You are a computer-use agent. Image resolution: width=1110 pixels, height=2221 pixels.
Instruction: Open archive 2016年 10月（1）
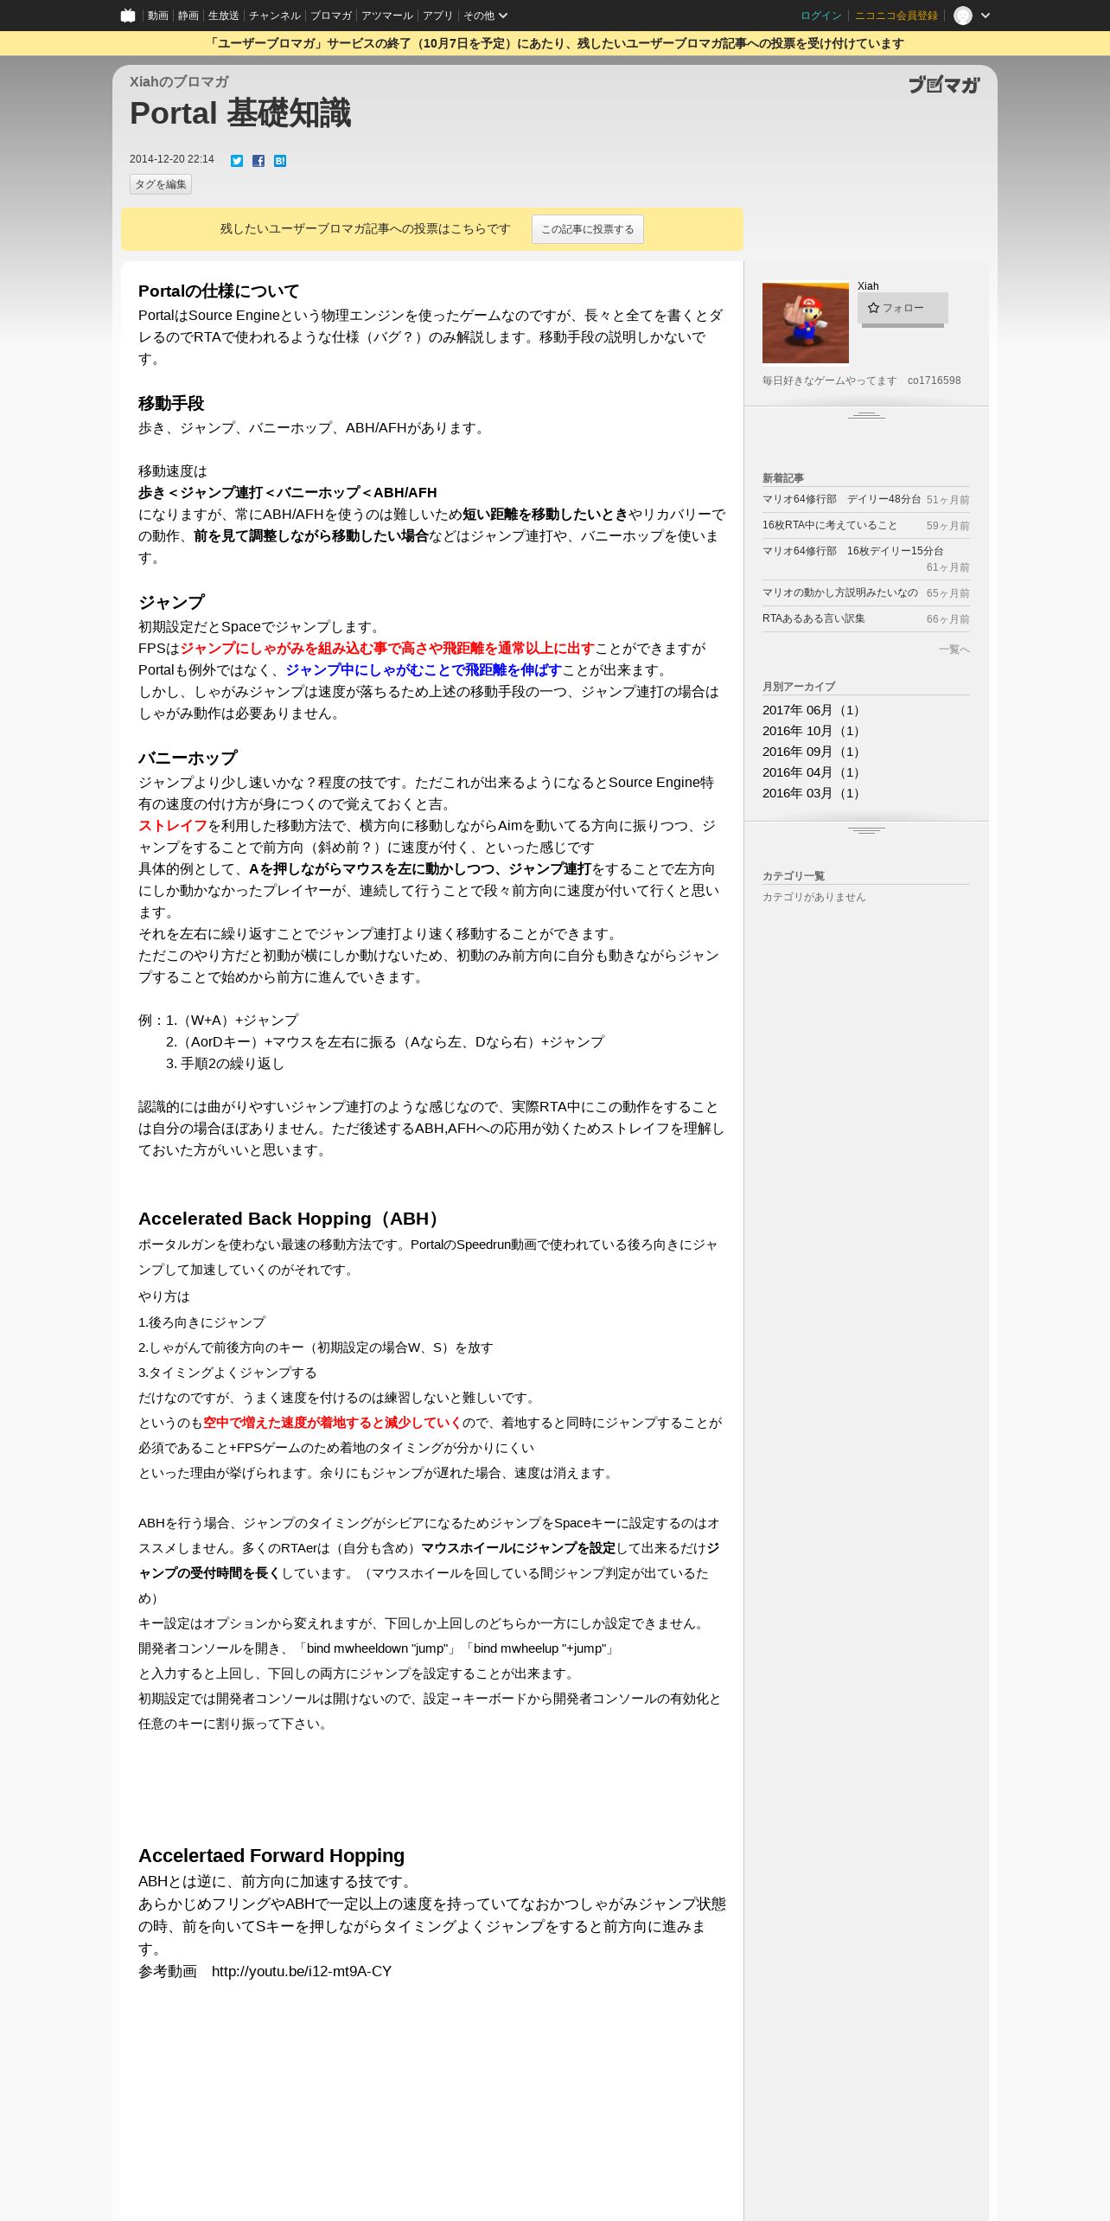pyautogui.click(x=813, y=731)
